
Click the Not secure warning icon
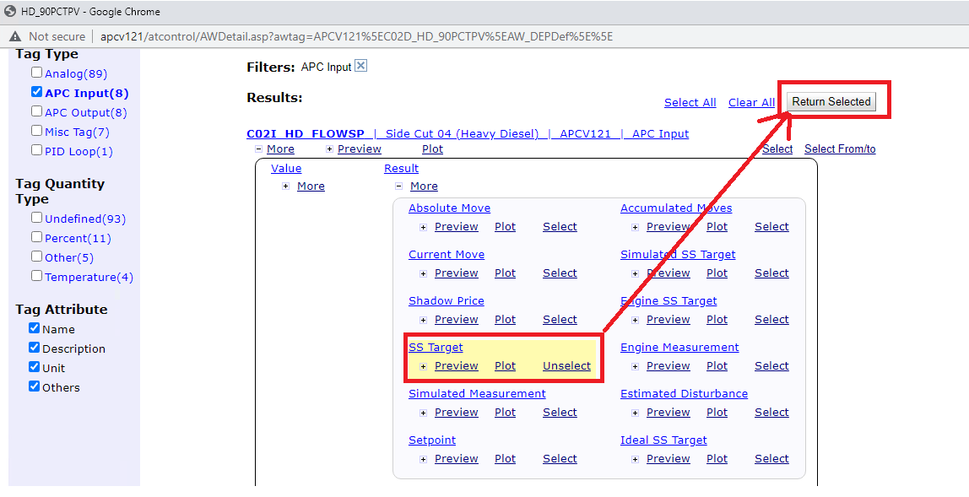tap(15, 36)
